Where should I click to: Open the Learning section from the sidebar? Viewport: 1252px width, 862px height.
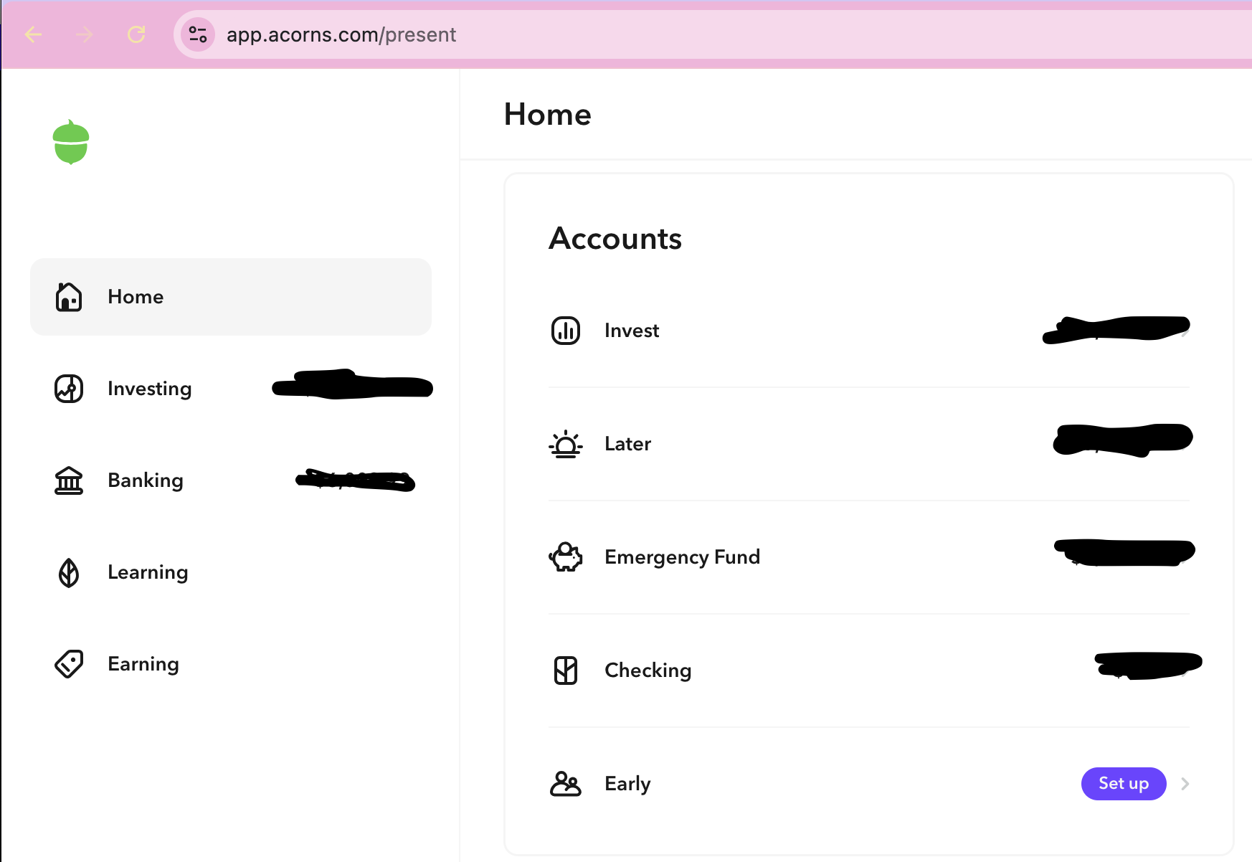pyautogui.click(x=148, y=572)
